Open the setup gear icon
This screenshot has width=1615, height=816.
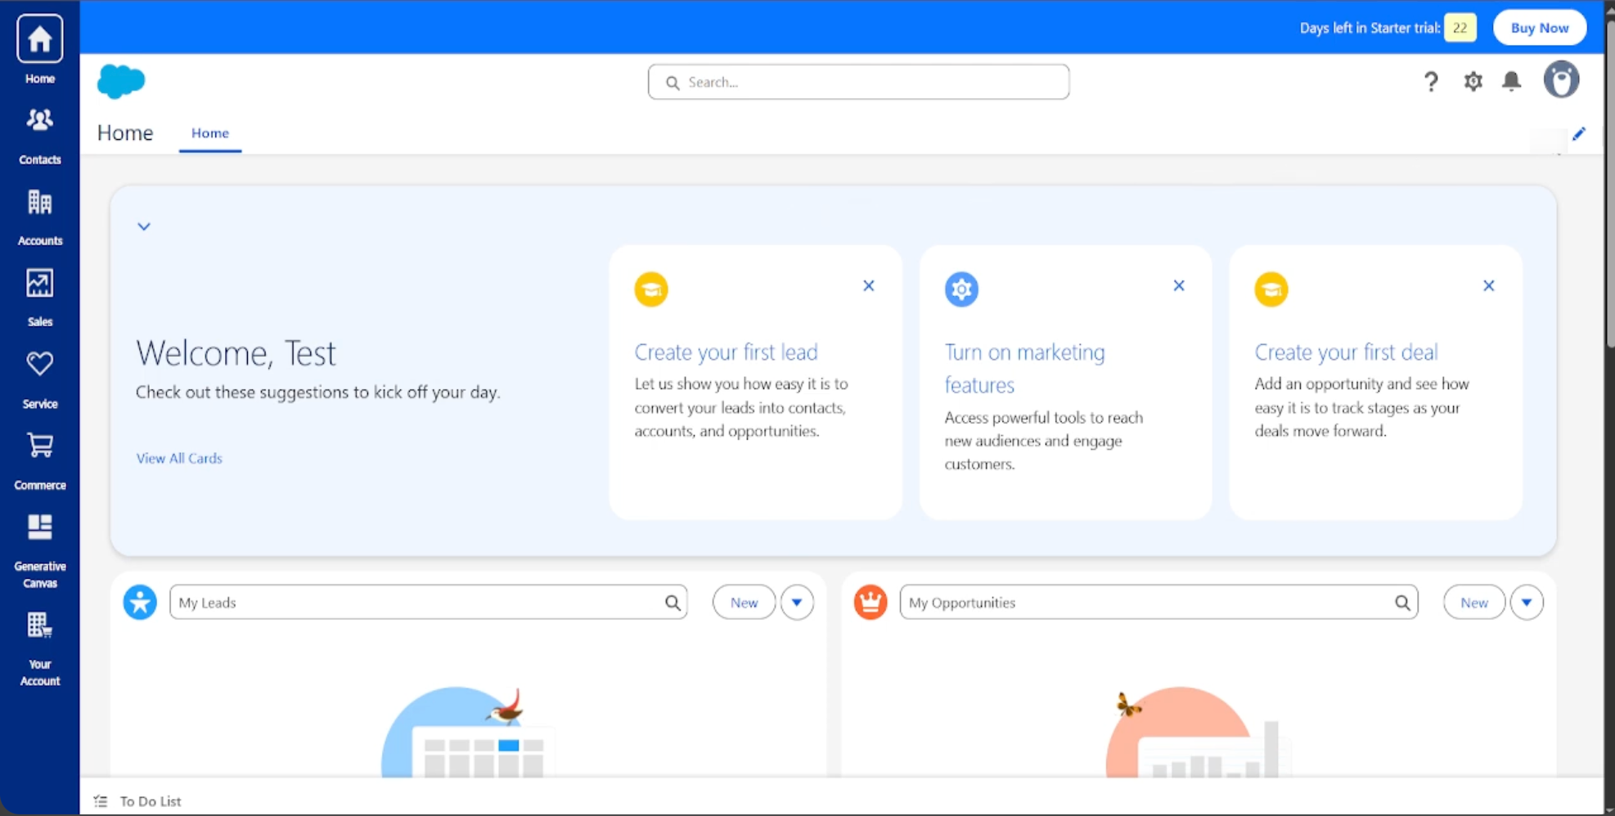pyautogui.click(x=1473, y=81)
